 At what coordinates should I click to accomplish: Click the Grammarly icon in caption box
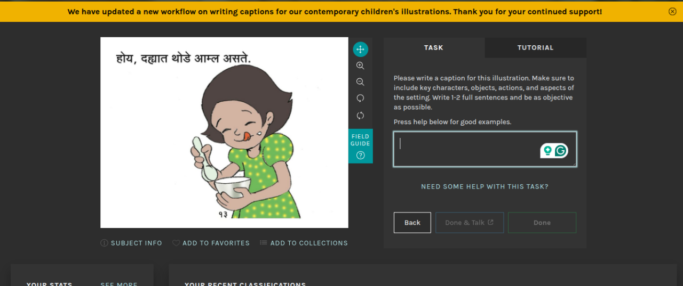click(x=560, y=151)
